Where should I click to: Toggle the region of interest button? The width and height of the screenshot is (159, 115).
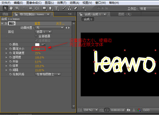pyautogui.click(x=107, y=110)
